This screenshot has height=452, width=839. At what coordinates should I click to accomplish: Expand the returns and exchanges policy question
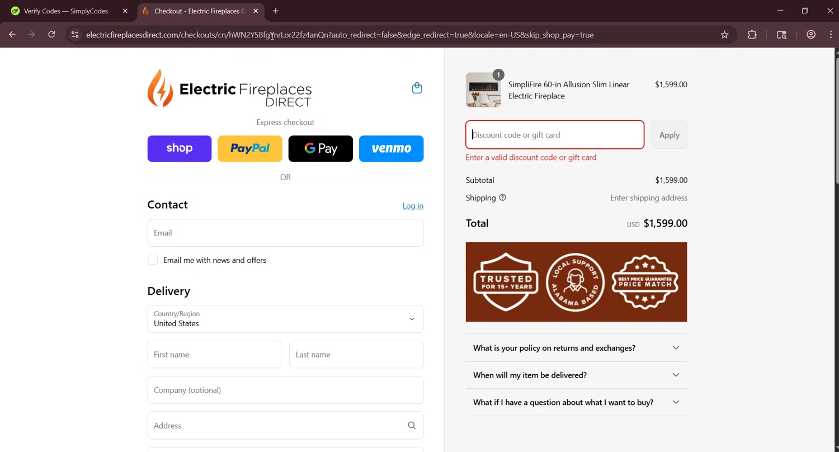[x=576, y=348]
